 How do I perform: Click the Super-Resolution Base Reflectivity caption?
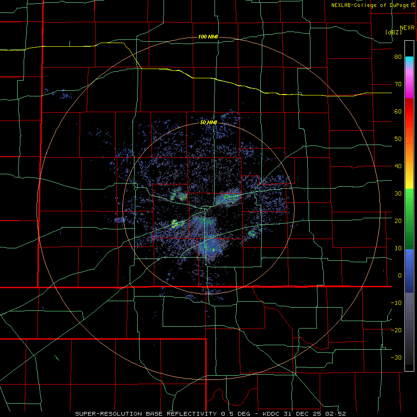point(211,414)
